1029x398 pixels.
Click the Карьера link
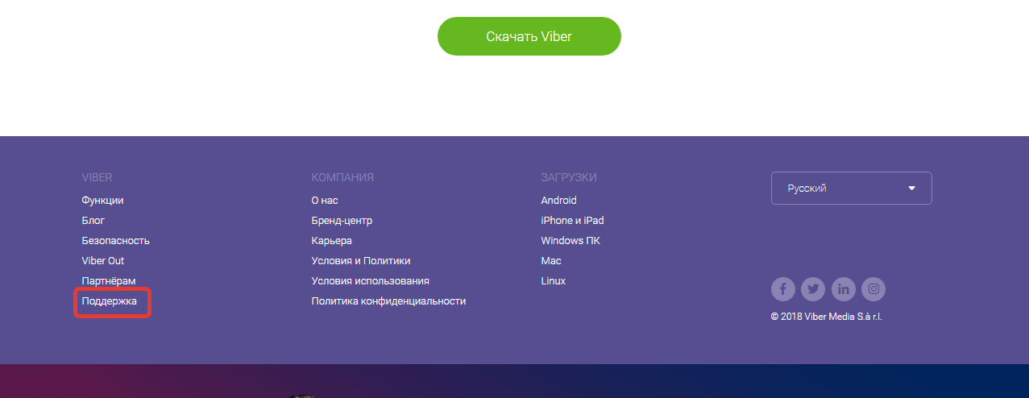click(331, 241)
